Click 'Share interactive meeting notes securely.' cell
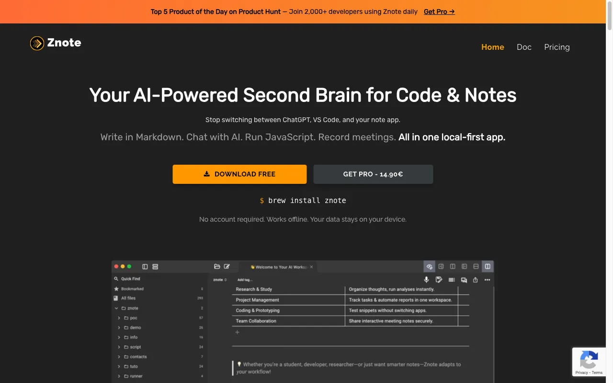Viewport: 613px width, 383px height. [401, 321]
